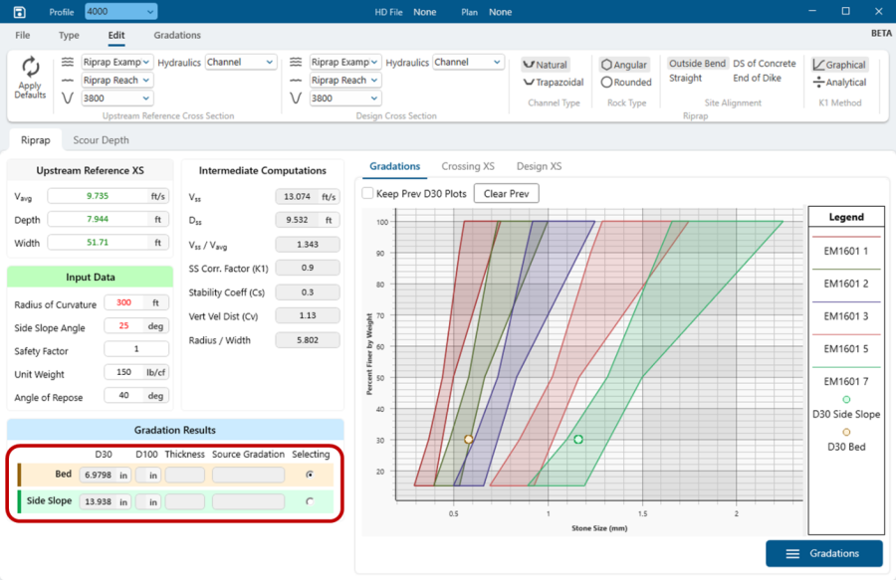896x580 pixels.
Task: Select Angular rock type
Action: point(625,65)
